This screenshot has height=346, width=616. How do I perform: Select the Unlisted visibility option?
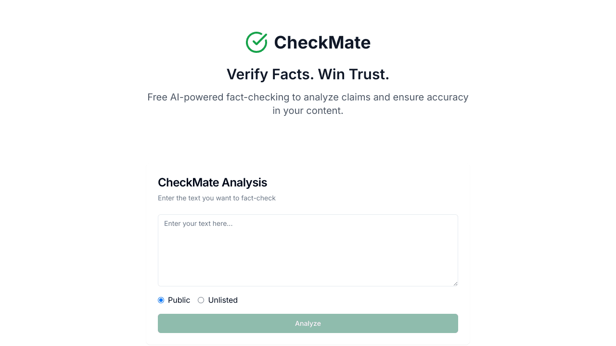point(201,300)
